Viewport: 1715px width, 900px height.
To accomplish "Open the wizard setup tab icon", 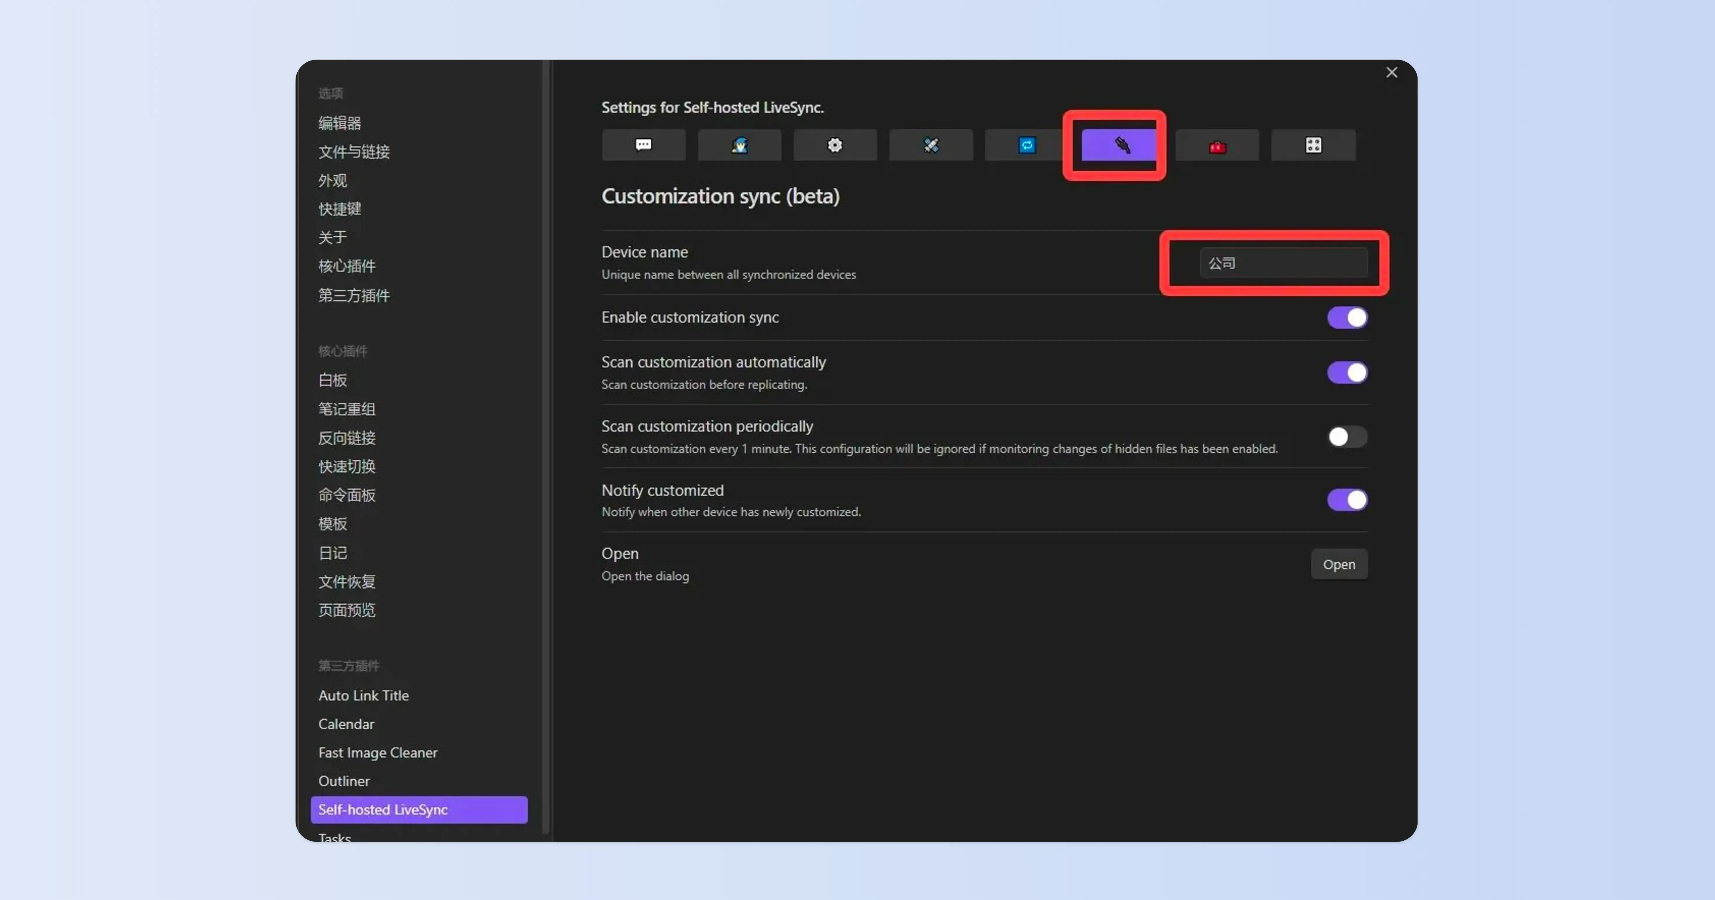I will pyautogui.click(x=739, y=145).
